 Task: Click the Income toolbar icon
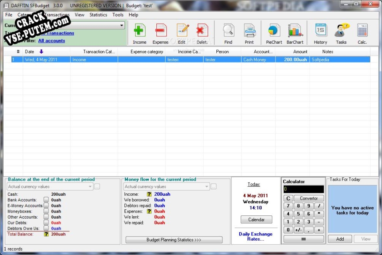pos(140,33)
